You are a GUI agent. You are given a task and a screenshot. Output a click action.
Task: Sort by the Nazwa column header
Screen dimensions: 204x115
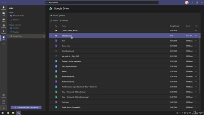click(64, 26)
